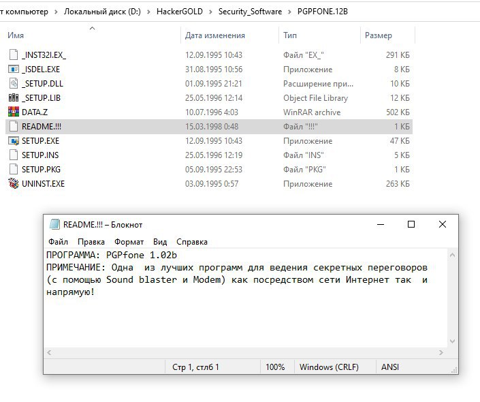
Task: Expand the chevron after Security_Software
Action: pyautogui.click(x=289, y=12)
